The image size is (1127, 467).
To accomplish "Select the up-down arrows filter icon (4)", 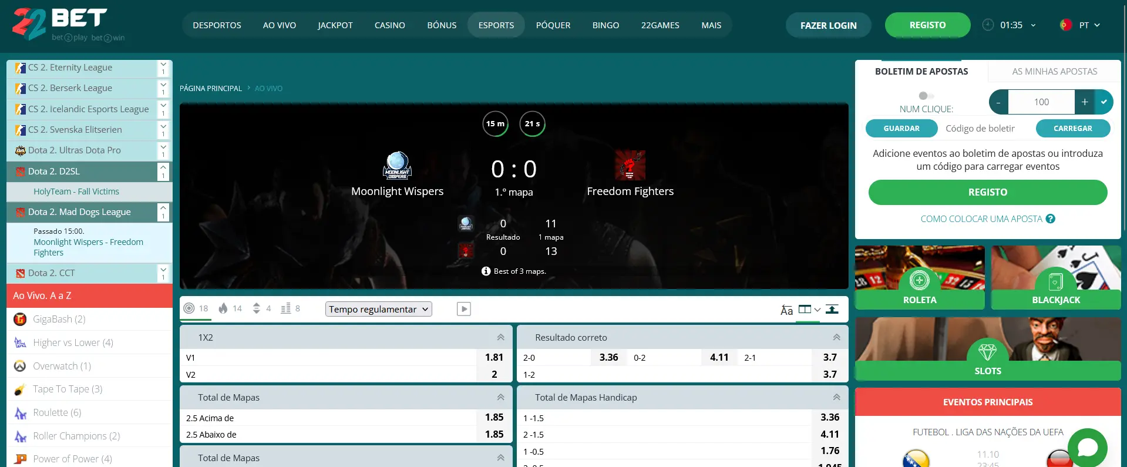I will (257, 308).
